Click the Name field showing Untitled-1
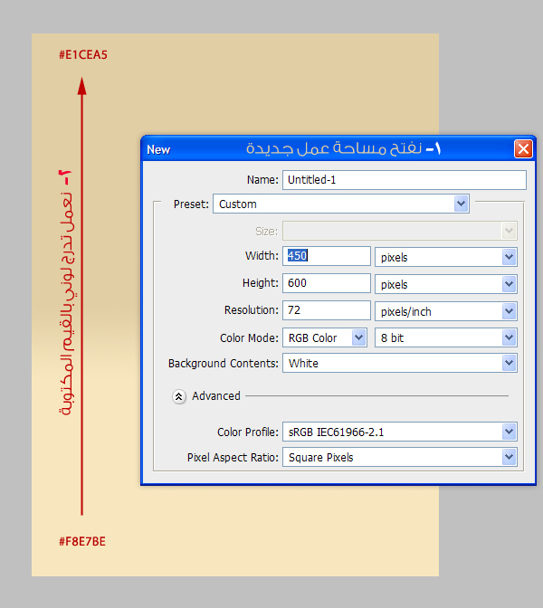Viewport: 543px width, 608px height. coord(405,180)
